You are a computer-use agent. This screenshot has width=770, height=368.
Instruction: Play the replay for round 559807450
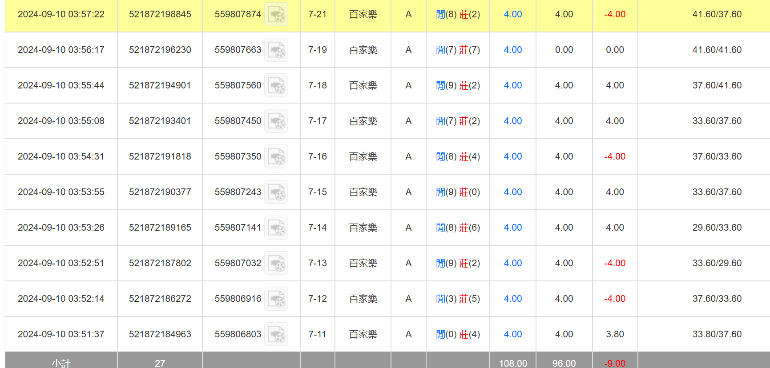276,121
